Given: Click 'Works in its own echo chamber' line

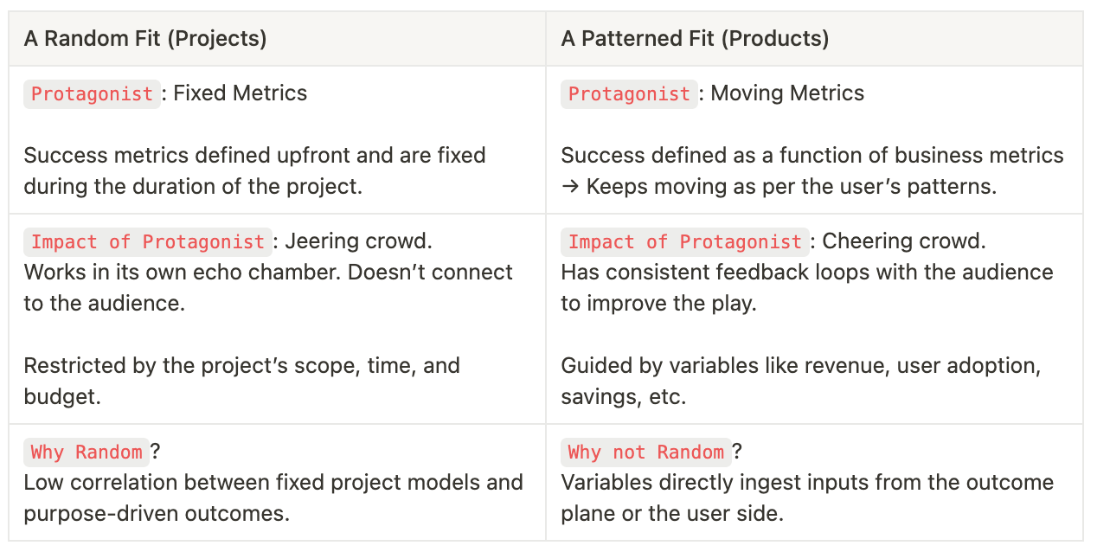Looking at the screenshot, I should pyautogui.click(x=268, y=287).
